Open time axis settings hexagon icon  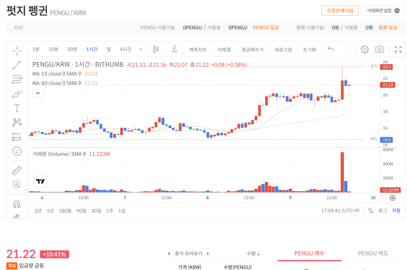[392, 198]
